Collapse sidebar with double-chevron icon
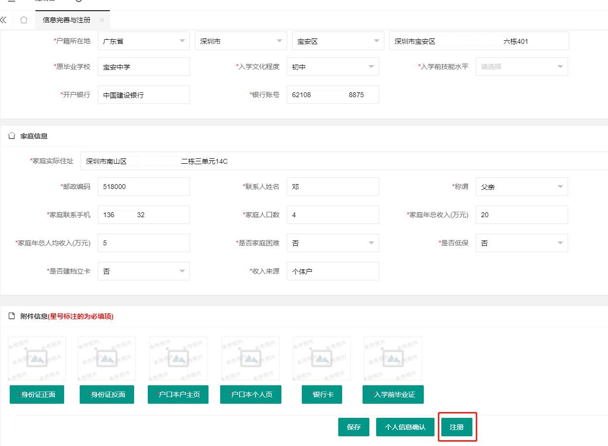Viewport: 608px width, 446px height. (x=3, y=20)
